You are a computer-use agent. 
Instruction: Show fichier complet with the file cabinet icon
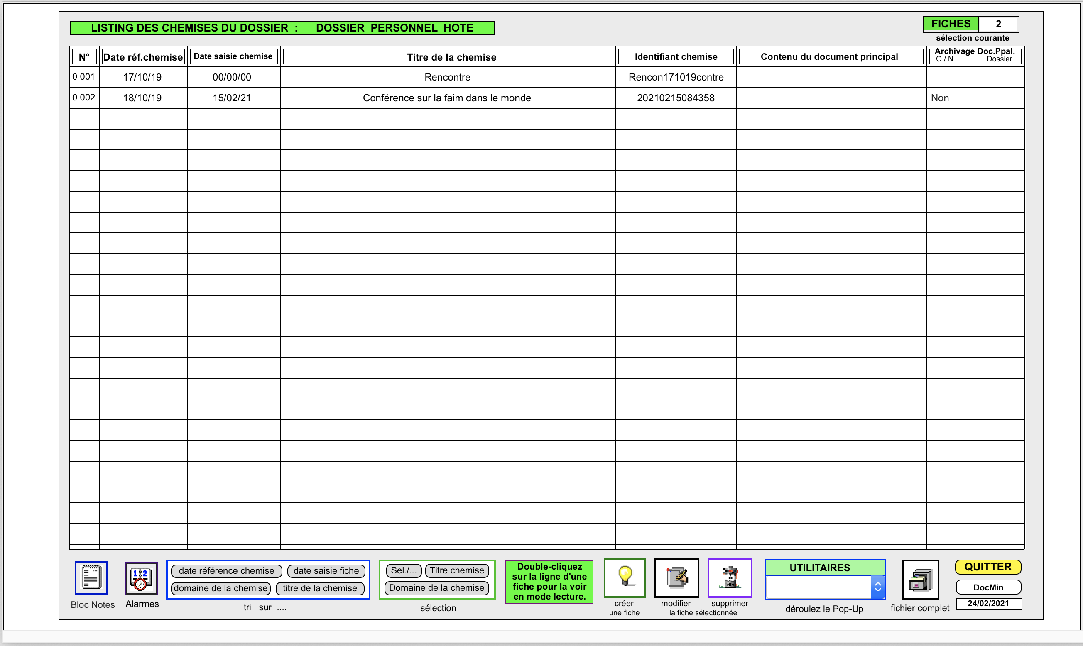coord(920,580)
